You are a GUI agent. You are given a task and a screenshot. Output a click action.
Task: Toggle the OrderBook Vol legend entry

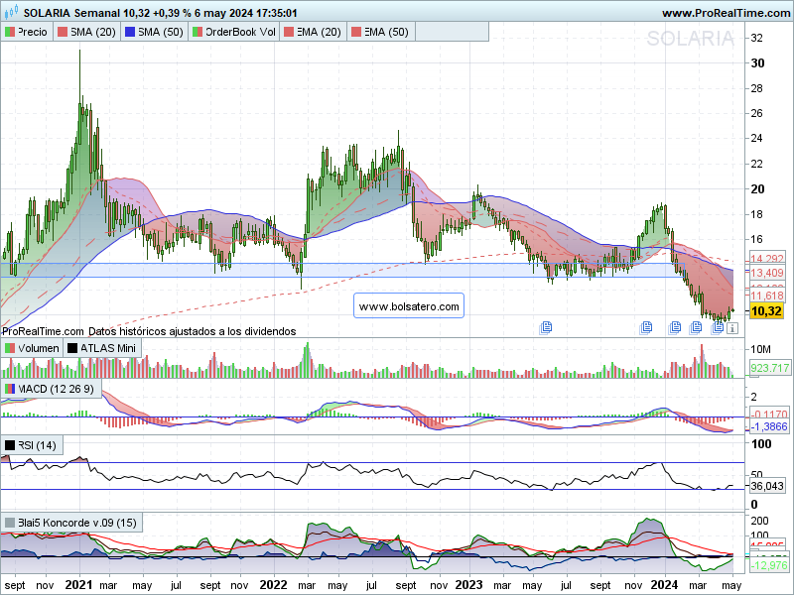tap(234, 32)
